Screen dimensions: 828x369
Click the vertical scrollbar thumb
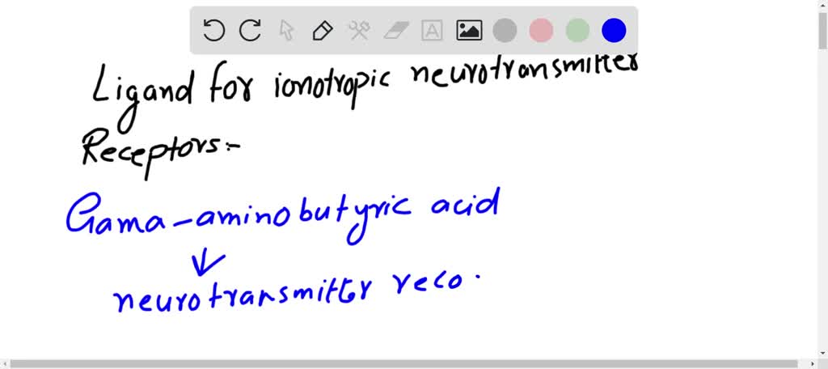(x=822, y=30)
